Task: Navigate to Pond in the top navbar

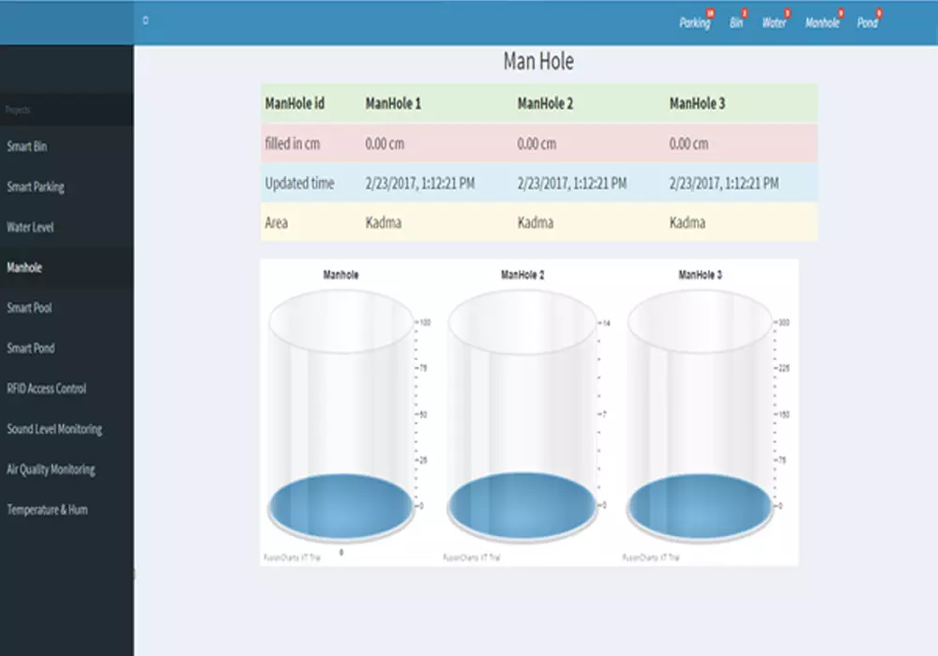Action: point(868,23)
